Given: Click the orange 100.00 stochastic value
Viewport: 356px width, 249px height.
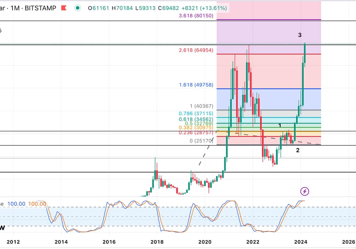Looking at the screenshot, I should coord(37,204).
